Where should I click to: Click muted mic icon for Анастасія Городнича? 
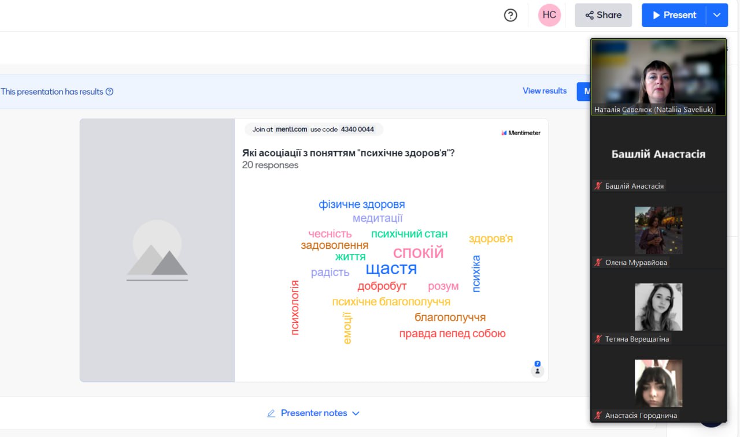598,416
